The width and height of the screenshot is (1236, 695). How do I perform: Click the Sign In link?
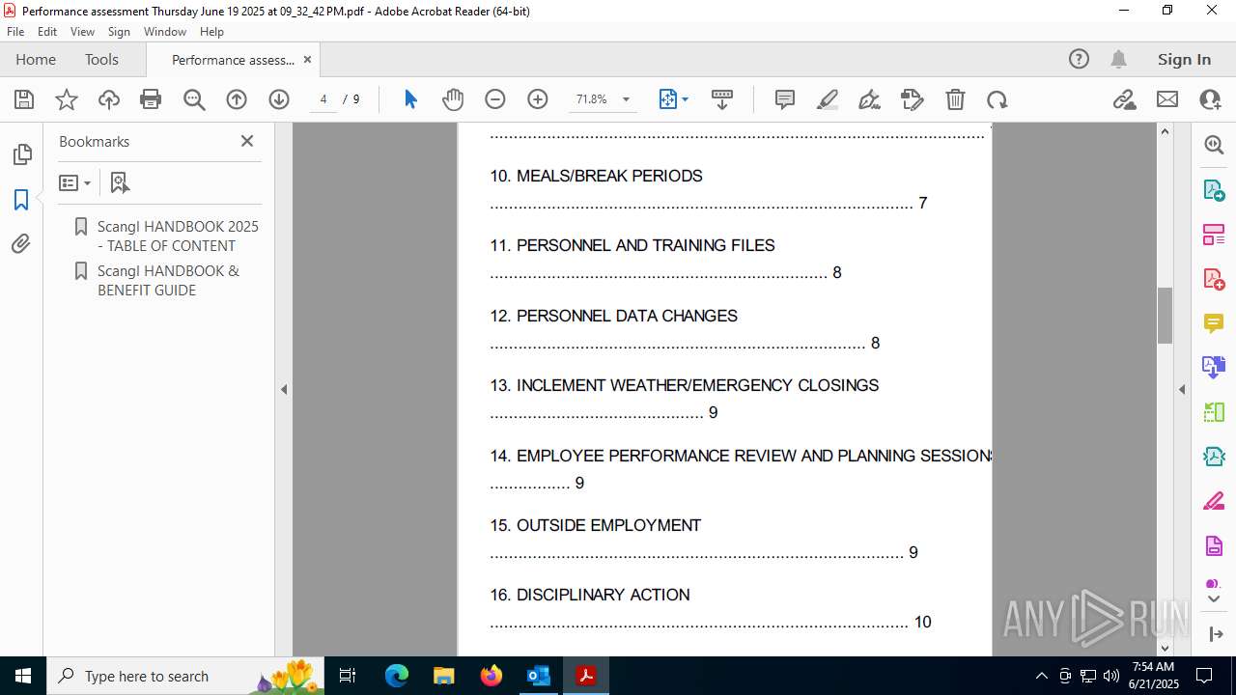tap(1184, 59)
